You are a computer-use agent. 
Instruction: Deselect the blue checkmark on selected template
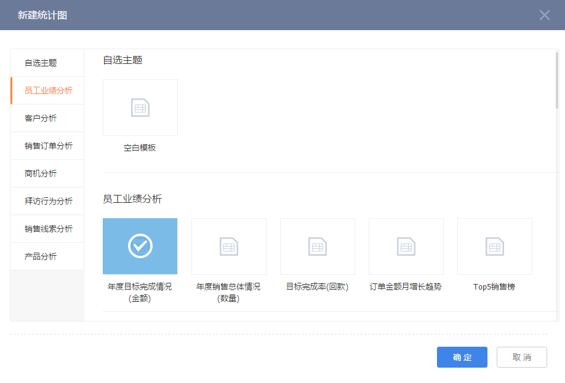point(140,246)
